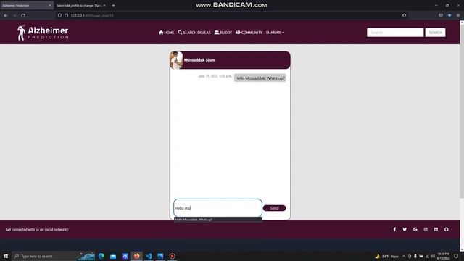Bookmark this page with the star icon
The image size is (464, 261).
point(405,15)
